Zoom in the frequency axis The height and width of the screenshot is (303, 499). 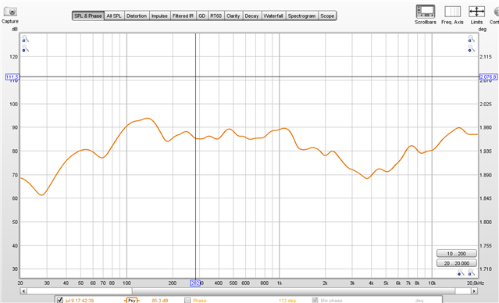click(472, 272)
